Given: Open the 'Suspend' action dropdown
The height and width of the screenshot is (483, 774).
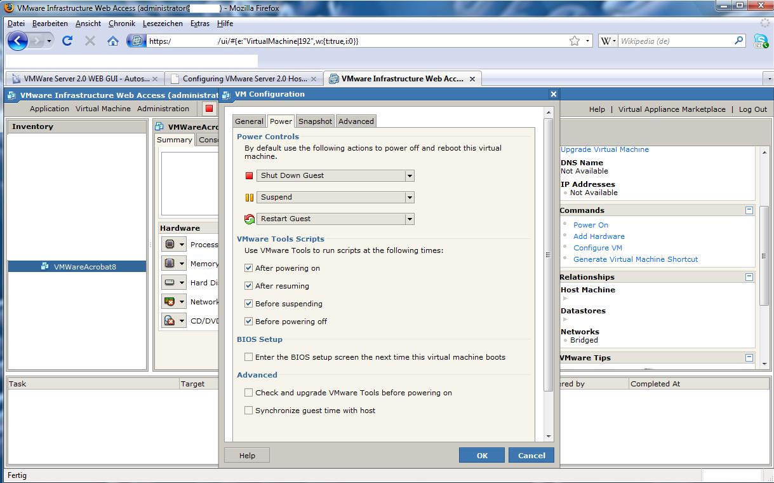Looking at the screenshot, I should coord(335,197).
